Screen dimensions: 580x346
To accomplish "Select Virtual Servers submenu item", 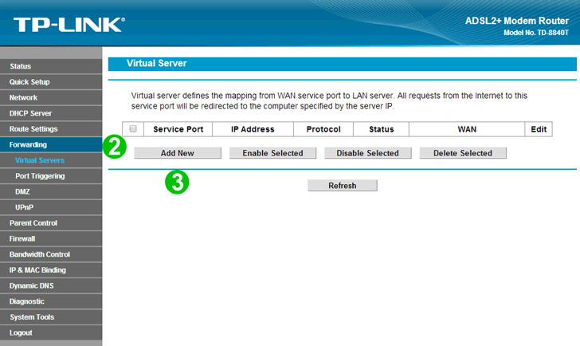I will tap(51, 160).
